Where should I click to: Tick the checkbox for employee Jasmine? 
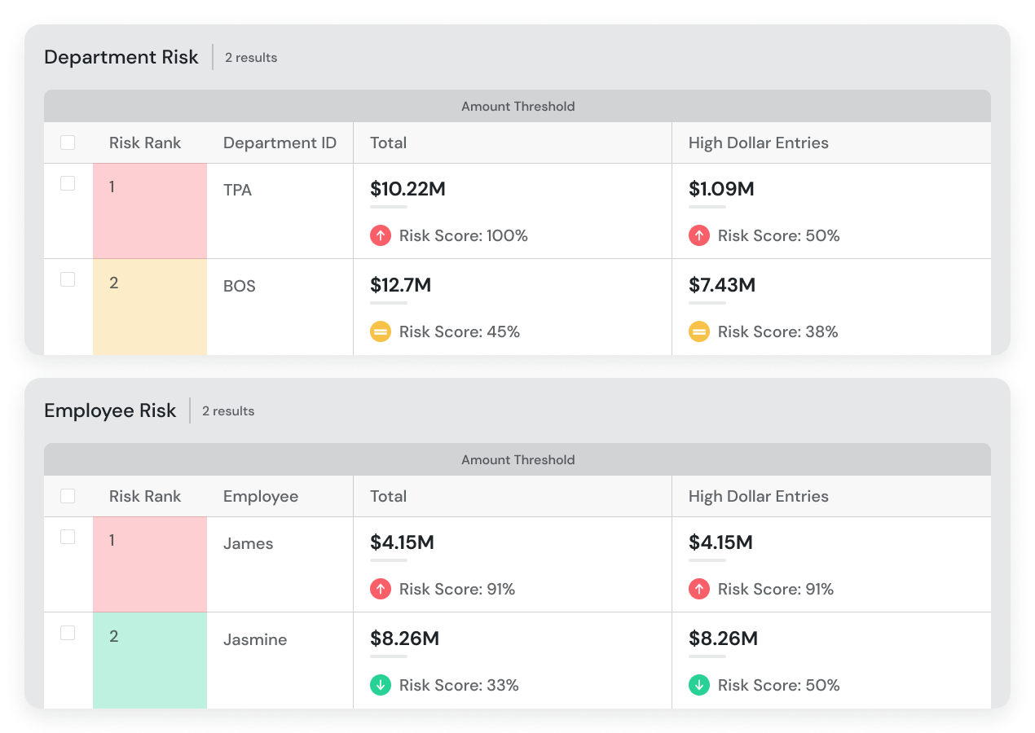68,633
